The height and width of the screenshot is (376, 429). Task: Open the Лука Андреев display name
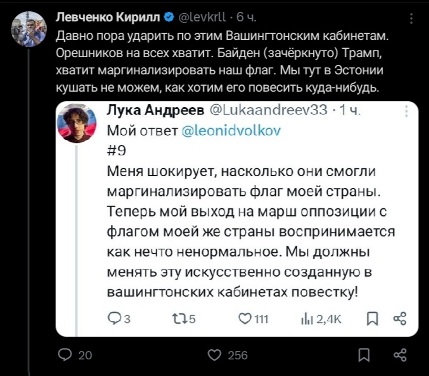tap(156, 110)
